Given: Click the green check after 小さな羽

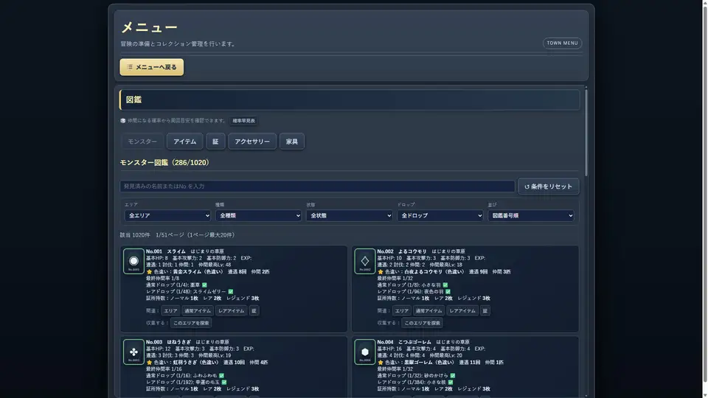Looking at the screenshot, I should click(445, 284).
